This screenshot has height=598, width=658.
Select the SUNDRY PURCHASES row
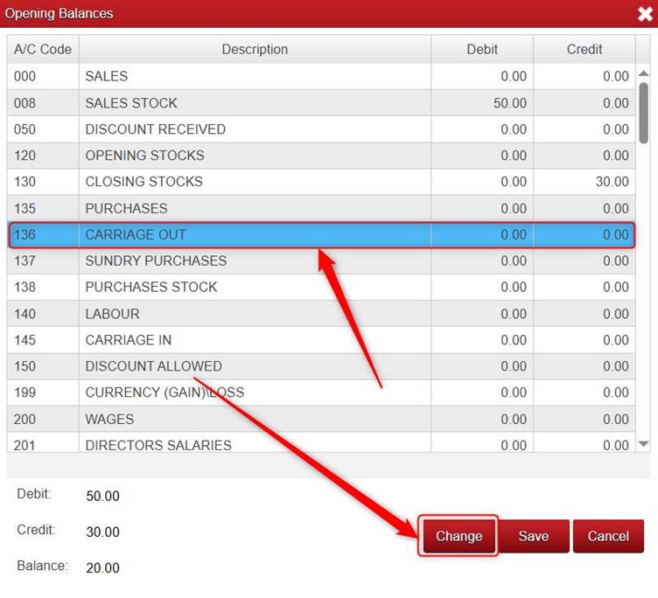pos(321,261)
